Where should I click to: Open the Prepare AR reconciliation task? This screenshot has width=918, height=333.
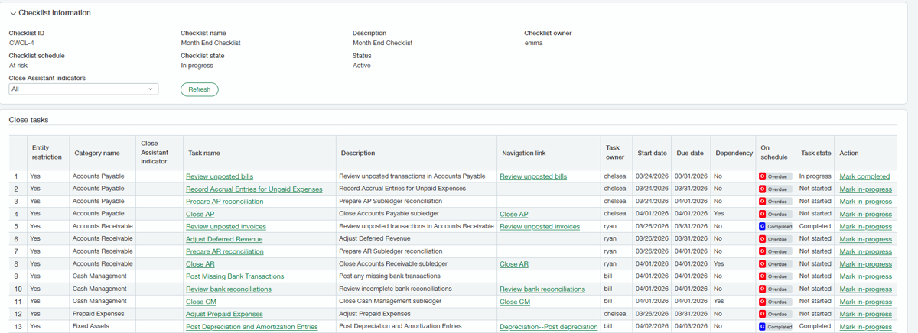(x=224, y=251)
